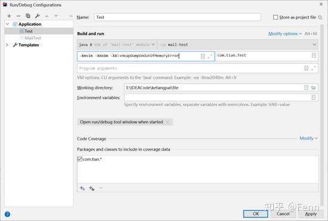328x221 pixels.
Task: Close the Run/Debug Configurations dialog
Action: coord(321,4)
